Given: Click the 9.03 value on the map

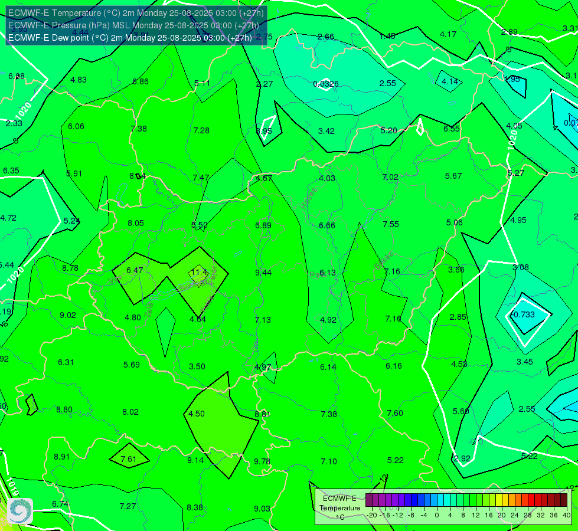Looking at the screenshot, I should [x=262, y=509].
